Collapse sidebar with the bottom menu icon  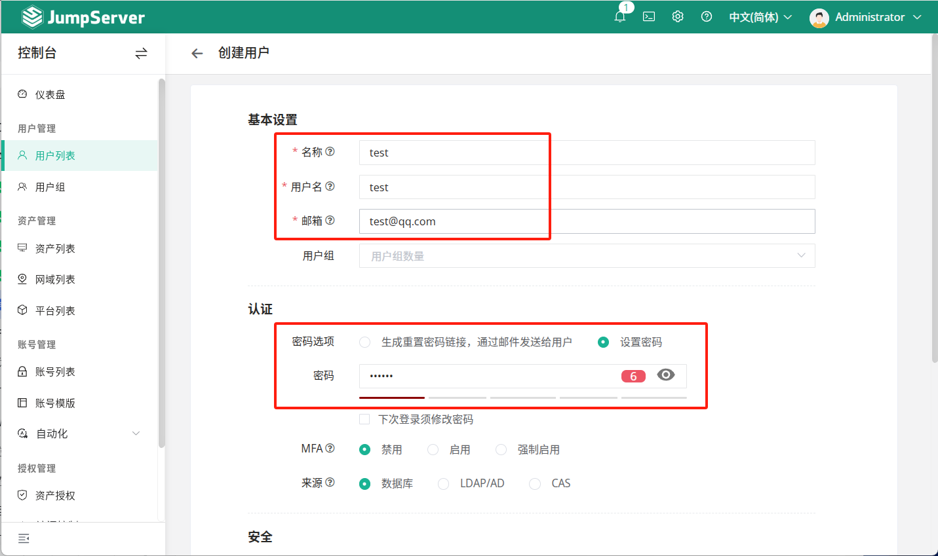pyautogui.click(x=24, y=538)
